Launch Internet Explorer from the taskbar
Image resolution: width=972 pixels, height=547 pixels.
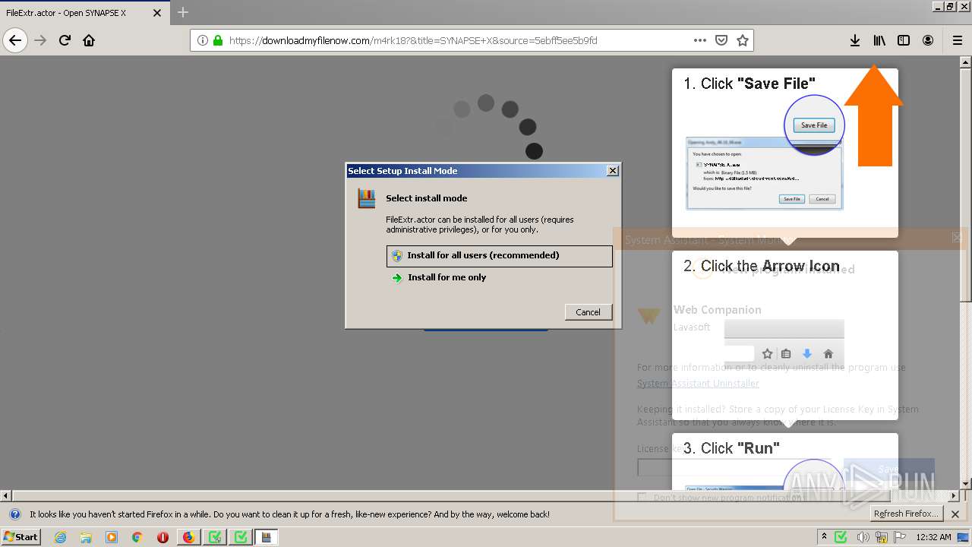pos(60,537)
